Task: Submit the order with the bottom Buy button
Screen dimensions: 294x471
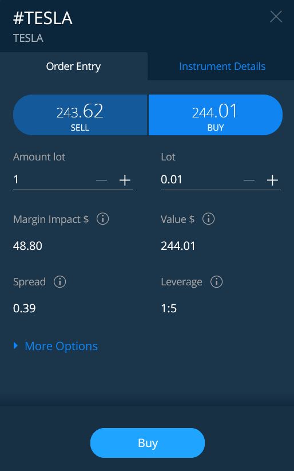Action: (148, 443)
